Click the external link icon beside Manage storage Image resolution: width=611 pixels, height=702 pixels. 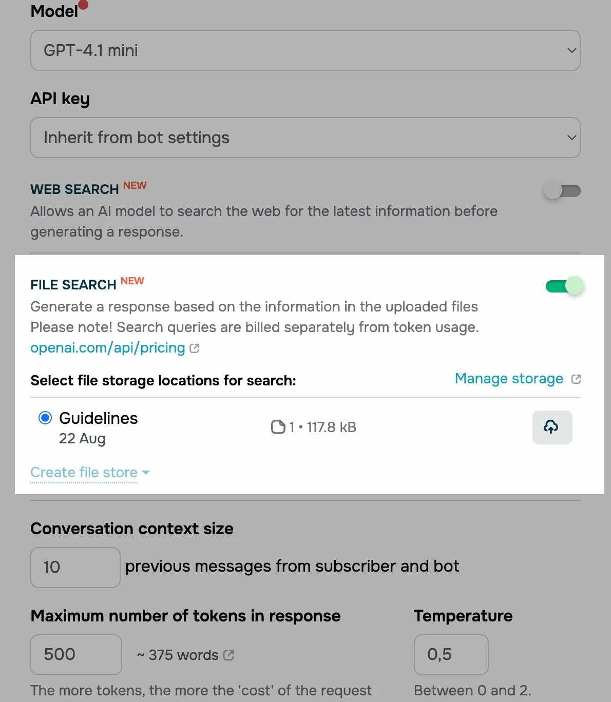(x=576, y=379)
